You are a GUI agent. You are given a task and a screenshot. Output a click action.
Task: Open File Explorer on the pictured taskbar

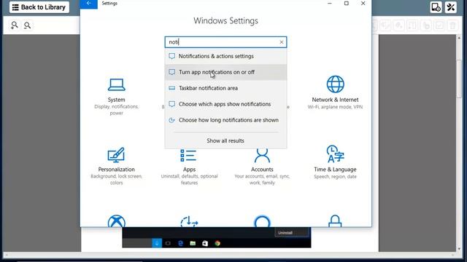point(193,243)
